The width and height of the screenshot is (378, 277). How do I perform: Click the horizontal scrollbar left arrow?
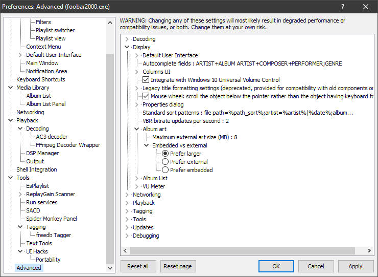(125, 250)
